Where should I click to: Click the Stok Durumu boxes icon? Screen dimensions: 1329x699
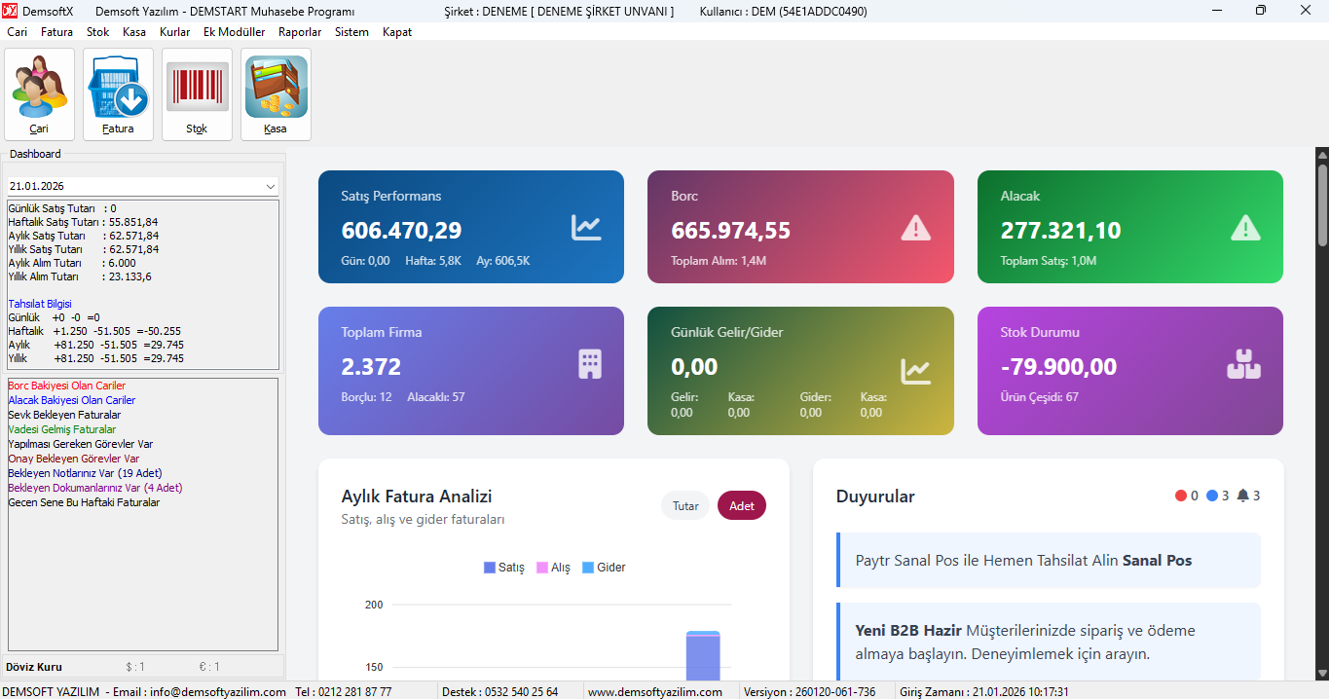coord(1243,364)
